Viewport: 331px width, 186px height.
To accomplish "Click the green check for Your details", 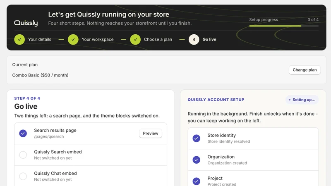I will click(19, 39).
